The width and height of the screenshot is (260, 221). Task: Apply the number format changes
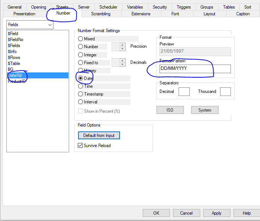217,213
